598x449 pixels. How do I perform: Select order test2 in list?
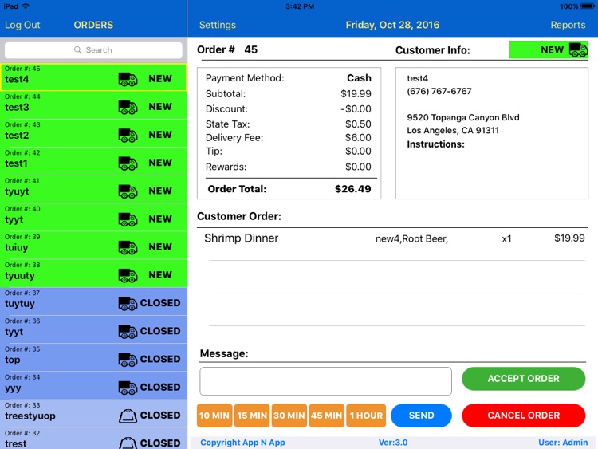[93, 133]
